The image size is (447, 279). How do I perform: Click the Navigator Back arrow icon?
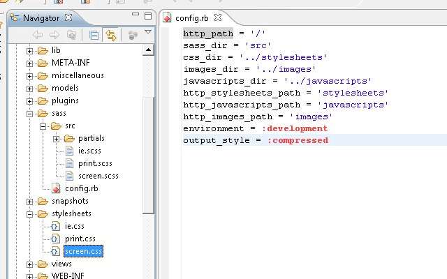tap(38, 36)
